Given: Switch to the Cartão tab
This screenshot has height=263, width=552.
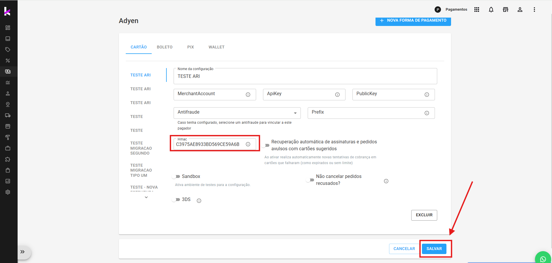Looking at the screenshot, I should [x=139, y=47].
